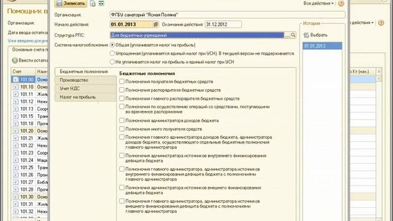The width and height of the screenshot is (393, 221).
Task: Click the row icon beside account 101.20
Action: (x=15, y=131)
